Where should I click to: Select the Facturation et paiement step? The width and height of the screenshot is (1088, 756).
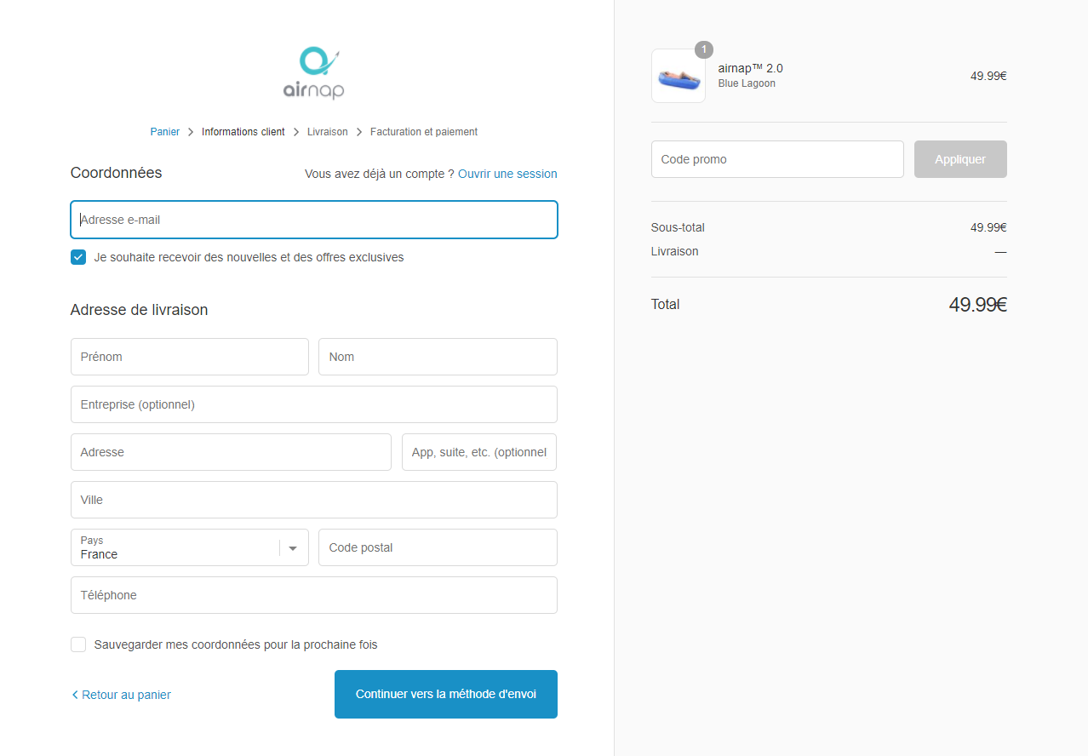point(424,132)
